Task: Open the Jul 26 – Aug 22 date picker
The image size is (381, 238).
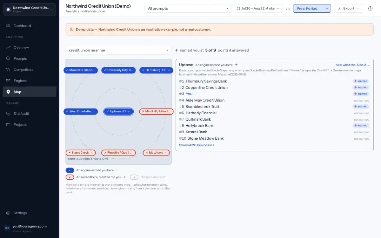Action: coord(258,9)
